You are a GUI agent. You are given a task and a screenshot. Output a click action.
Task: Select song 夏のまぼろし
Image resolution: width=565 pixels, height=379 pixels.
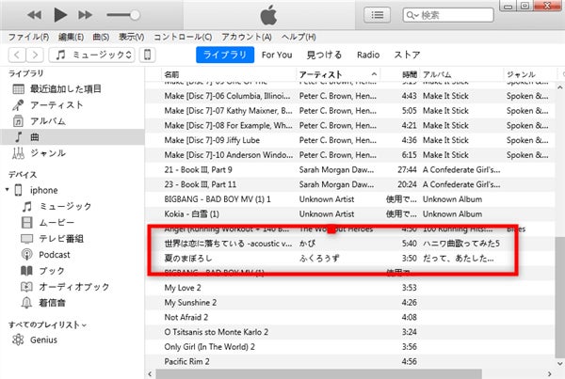pos(349,259)
